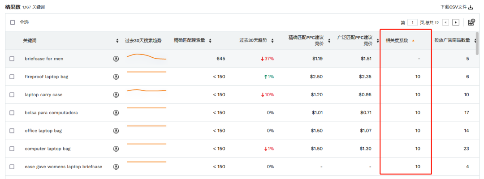Click Amazon icon for briefcase for men
Image resolution: width=484 pixels, height=179 pixels.
[116, 59]
